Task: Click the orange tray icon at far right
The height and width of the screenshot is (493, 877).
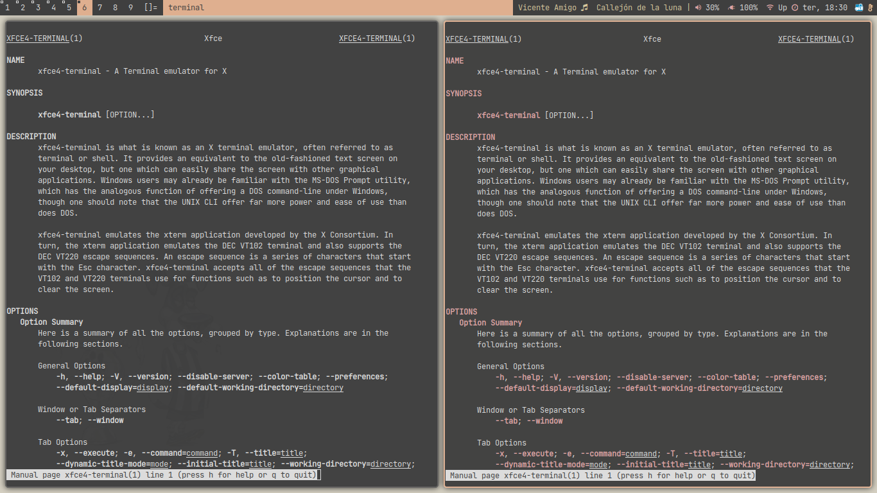Action: [x=870, y=8]
